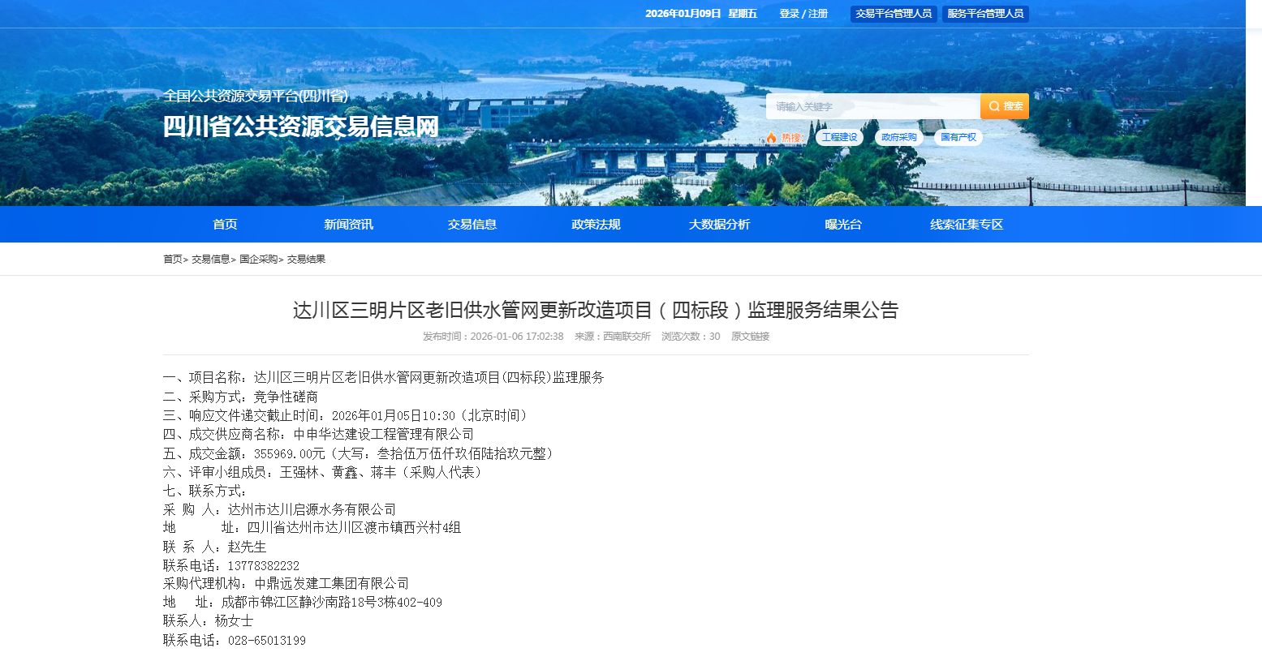
Task: Select the 工程建设 hot search tag
Action: click(x=839, y=137)
